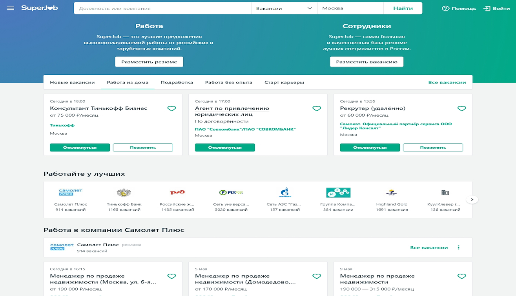Click the Работа heading
The image size is (516, 296).
149,26
